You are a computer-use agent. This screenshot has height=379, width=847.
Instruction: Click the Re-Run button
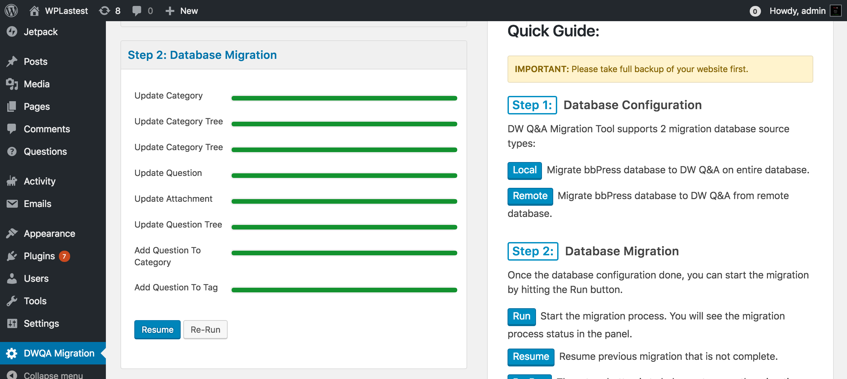[x=205, y=330]
